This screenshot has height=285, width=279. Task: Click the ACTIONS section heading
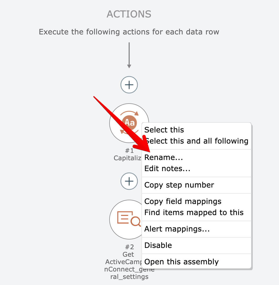click(129, 14)
